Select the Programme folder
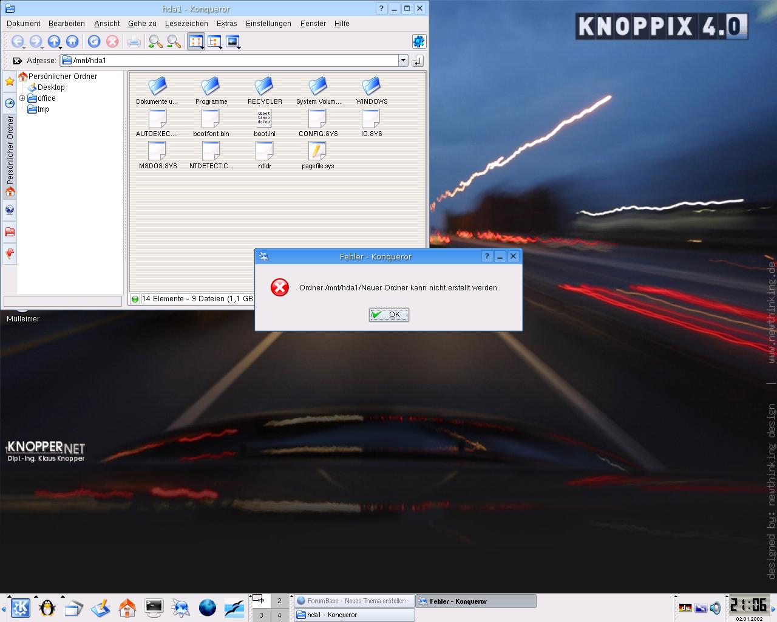Image resolution: width=777 pixels, height=622 pixels. [211, 91]
